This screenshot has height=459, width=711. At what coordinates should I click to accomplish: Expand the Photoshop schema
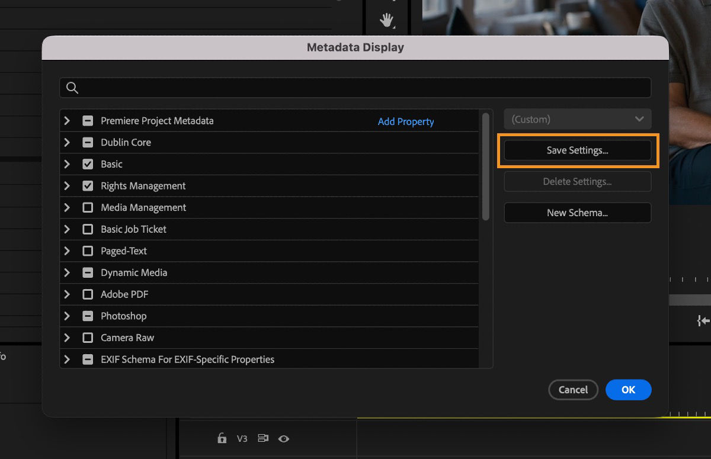click(67, 316)
